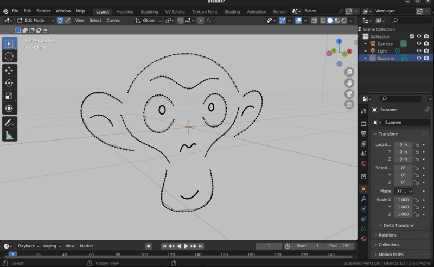434x267 pixels.
Task: Toggle auto keying record button
Action: (148, 246)
